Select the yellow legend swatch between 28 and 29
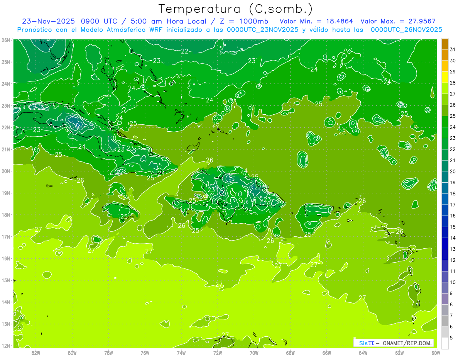Viewport: 463px width, 358px height. tap(445, 77)
